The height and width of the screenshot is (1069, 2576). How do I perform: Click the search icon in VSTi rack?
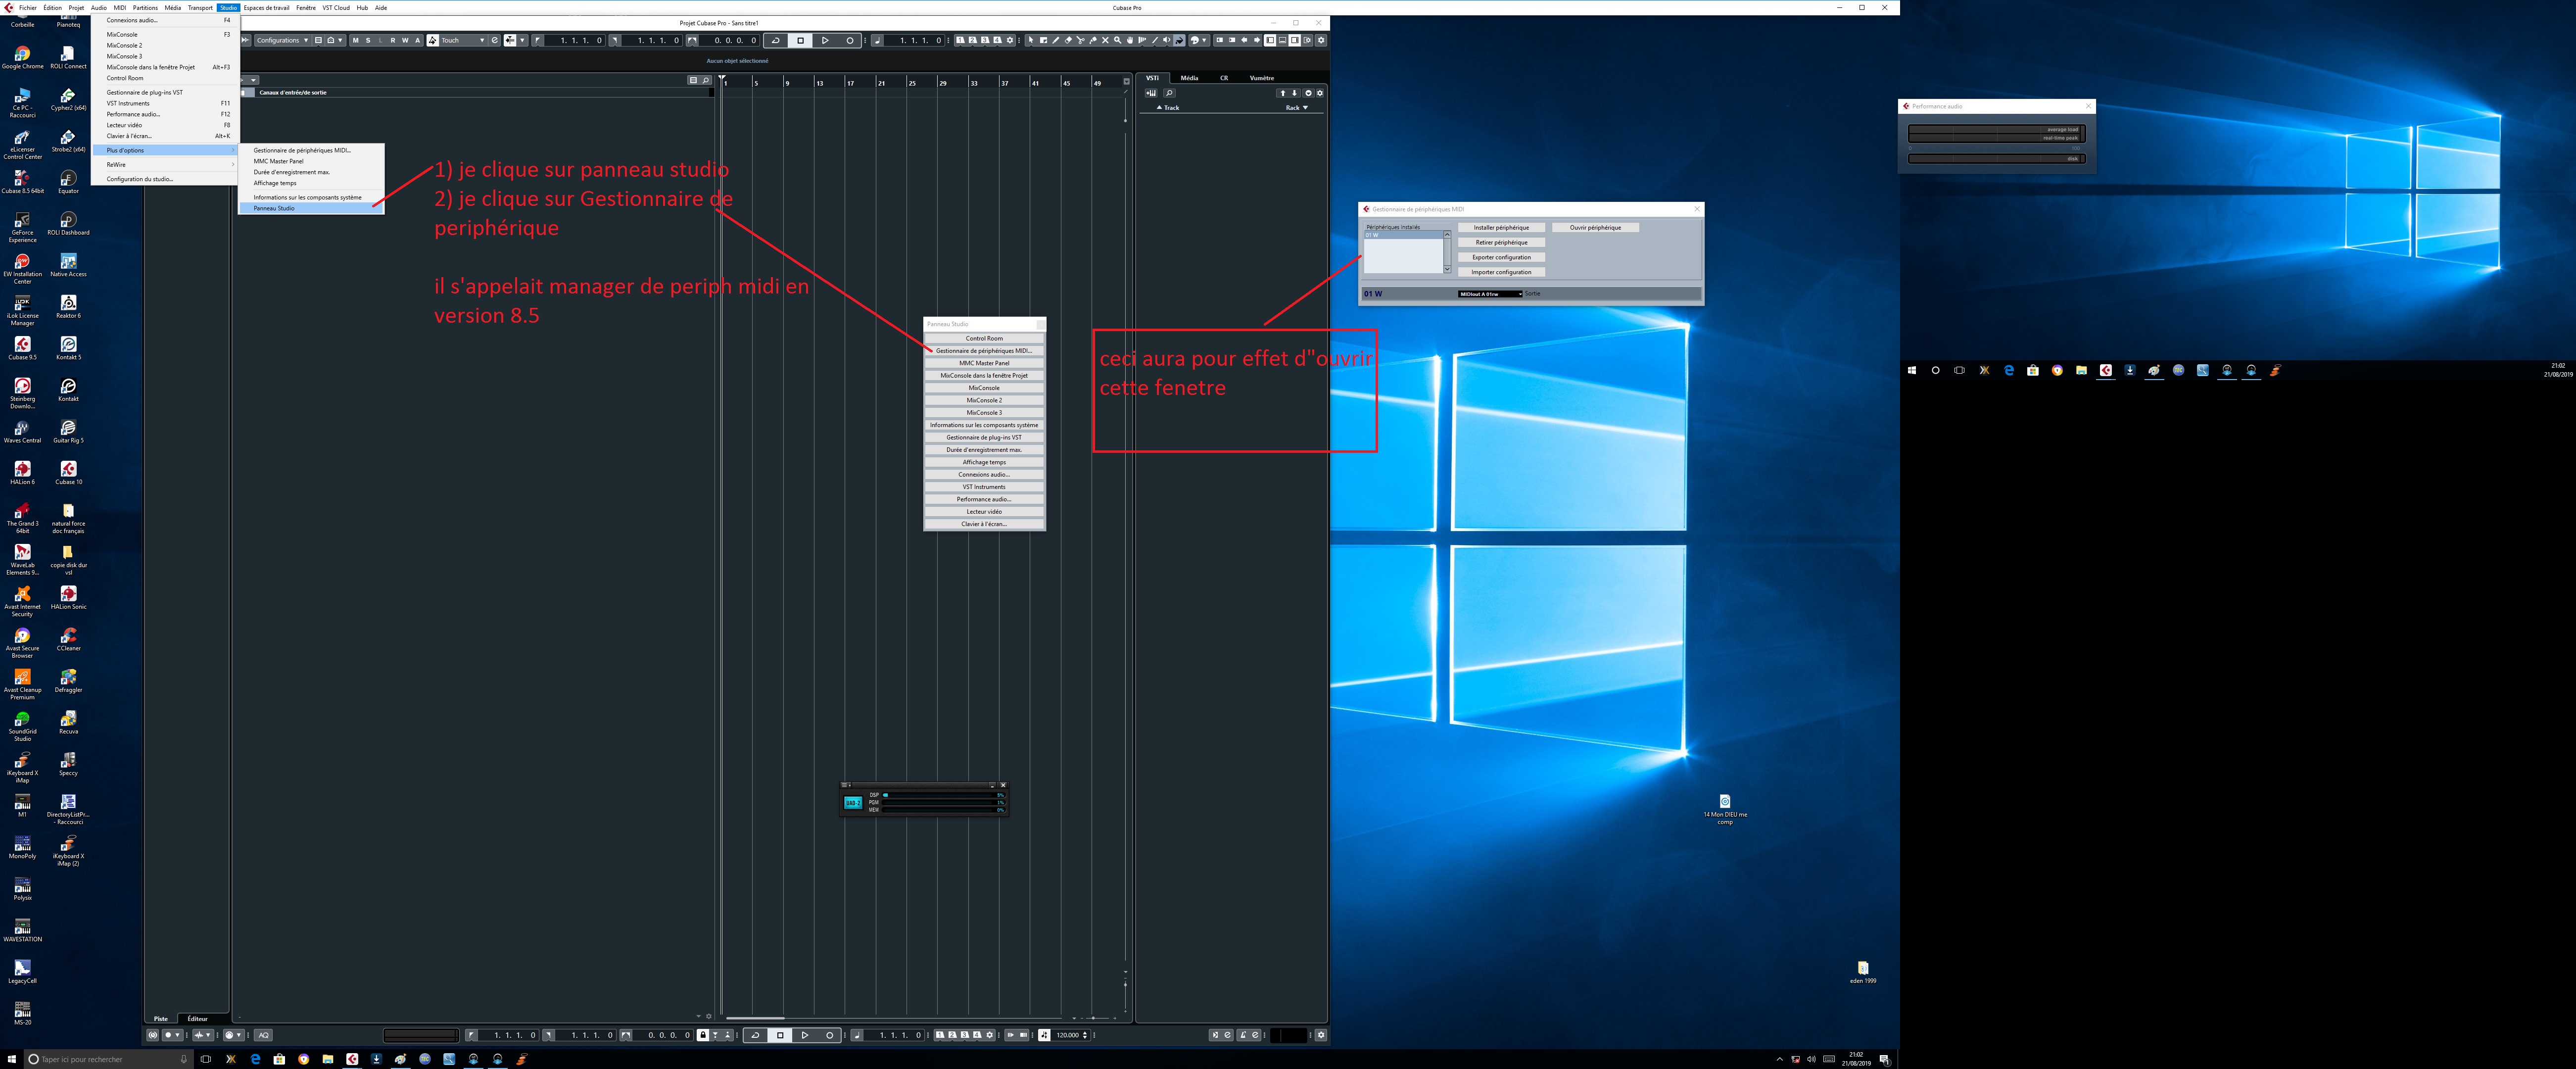pos(1169,93)
